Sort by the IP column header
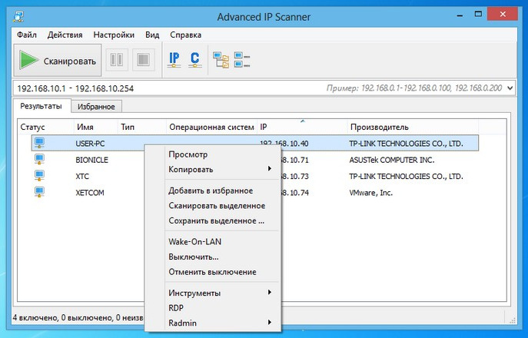 click(x=302, y=127)
